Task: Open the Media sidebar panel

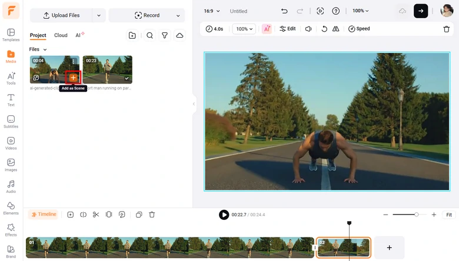Action: (11, 56)
